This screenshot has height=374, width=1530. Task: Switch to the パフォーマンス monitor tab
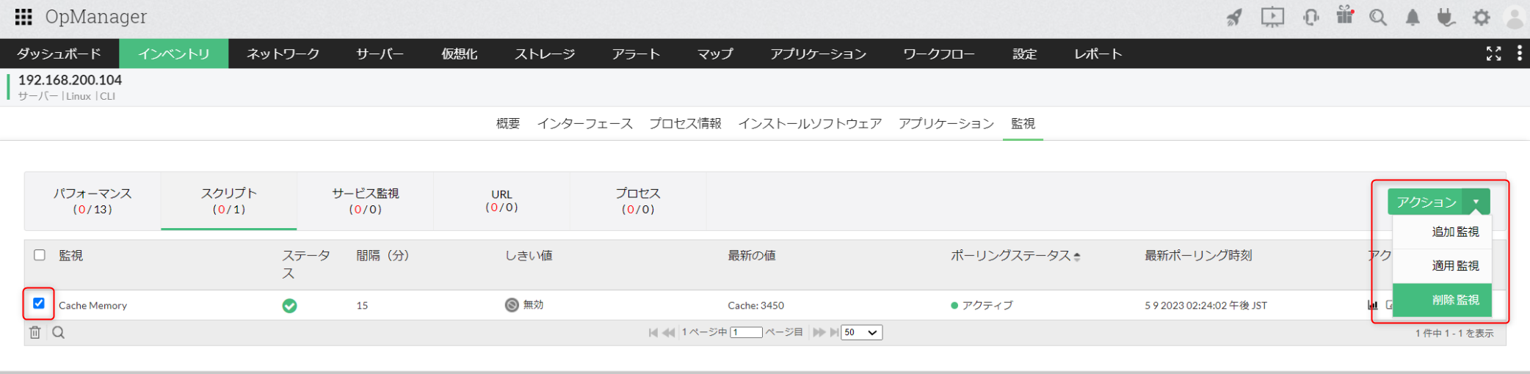click(93, 201)
